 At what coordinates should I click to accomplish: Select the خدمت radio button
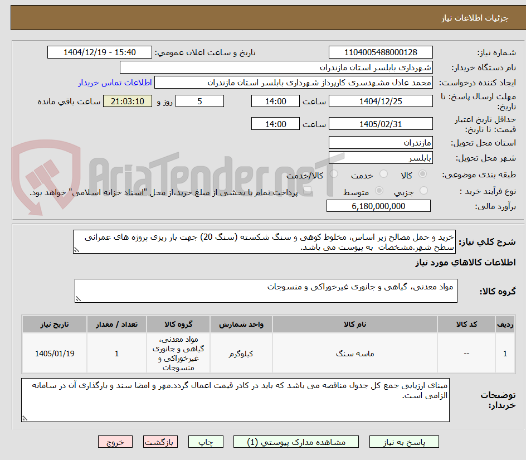pyautogui.click(x=383, y=173)
